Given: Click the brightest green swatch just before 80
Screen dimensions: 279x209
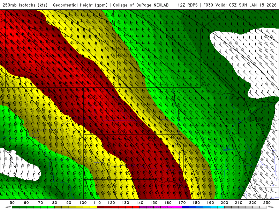Looking at the screenshot, I should [x=51, y=207].
